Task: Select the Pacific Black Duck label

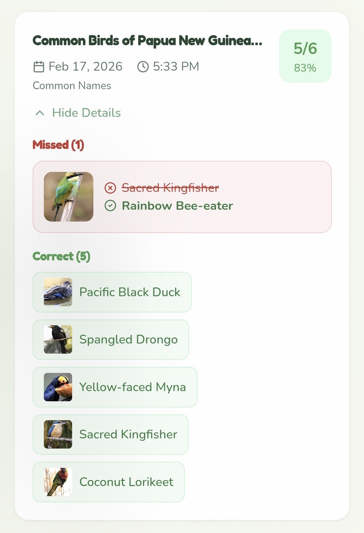Action: coord(130,292)
